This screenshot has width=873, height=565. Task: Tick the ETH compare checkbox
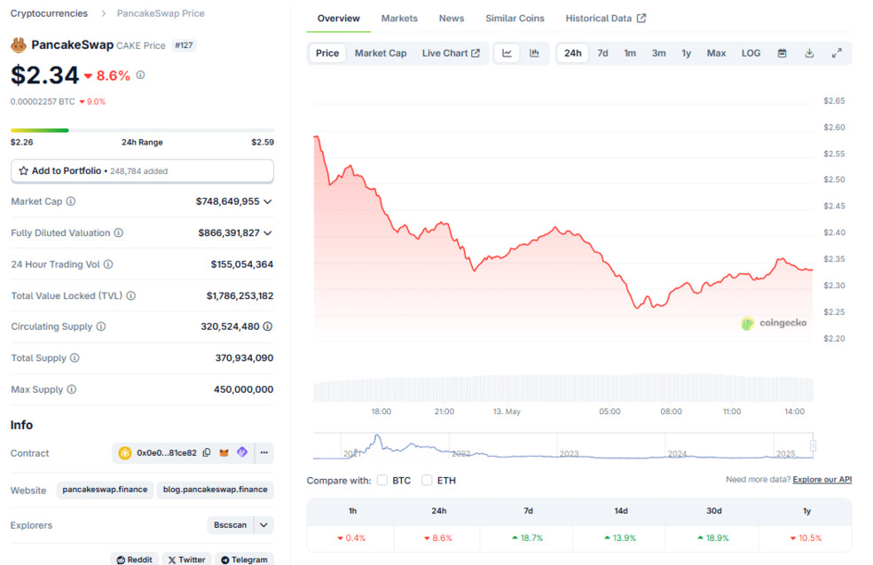[427, 480]
